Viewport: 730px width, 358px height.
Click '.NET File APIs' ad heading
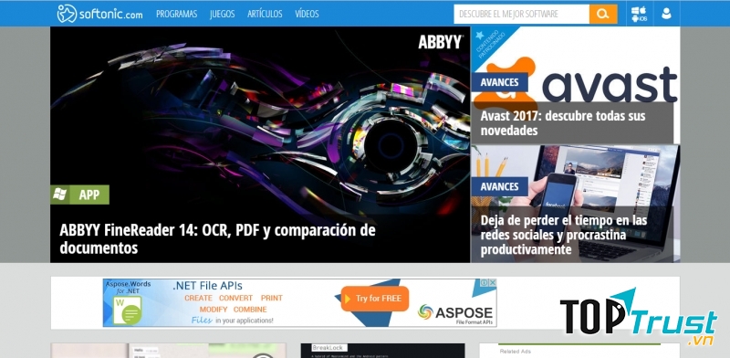207,286
